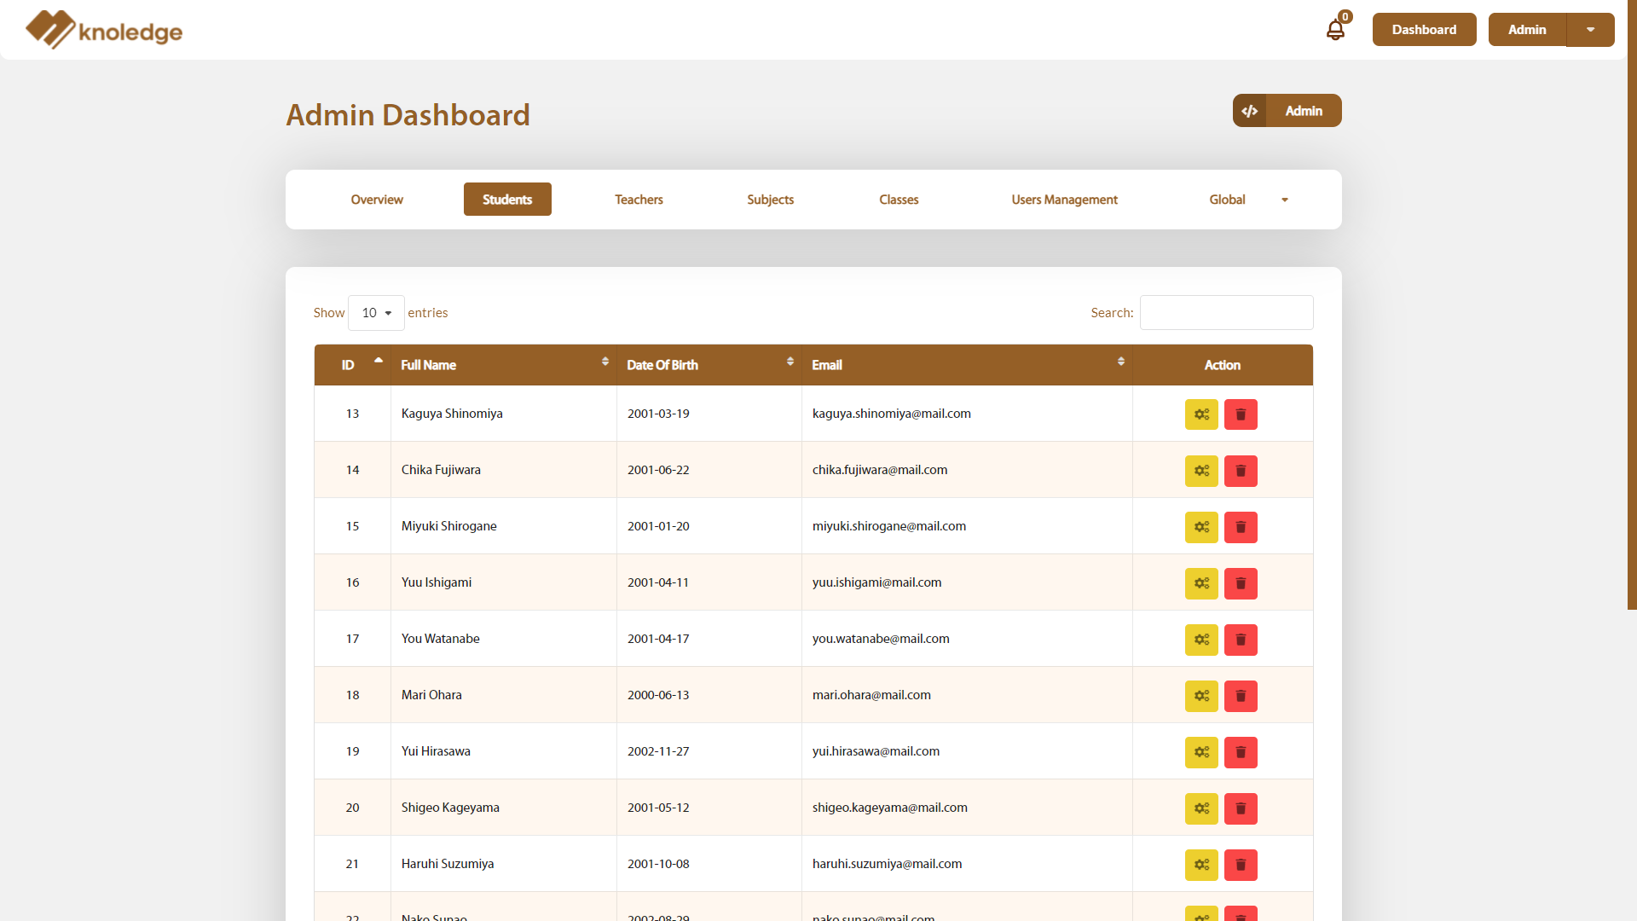Click the delete icon for Mari Ohara

[1241, 695]
